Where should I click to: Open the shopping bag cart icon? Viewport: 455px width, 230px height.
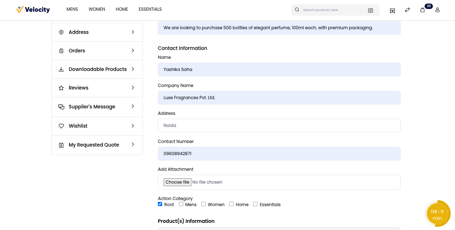(x=422, y=10)
